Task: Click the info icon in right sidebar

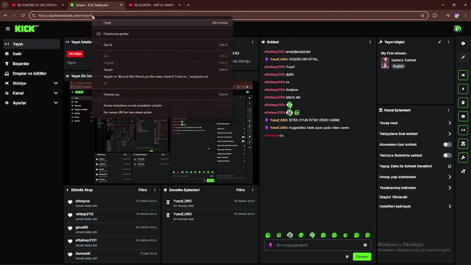Action: 463,43
